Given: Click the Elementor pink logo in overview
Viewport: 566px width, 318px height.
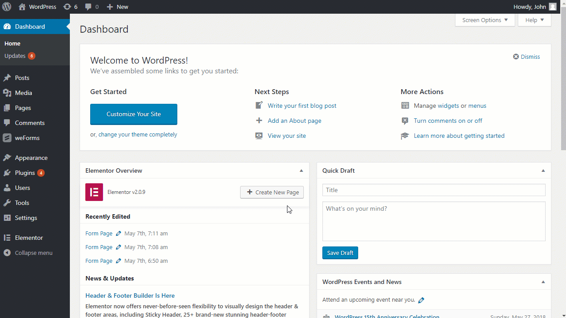Looking at the screenshot, I should coord(94,192).
